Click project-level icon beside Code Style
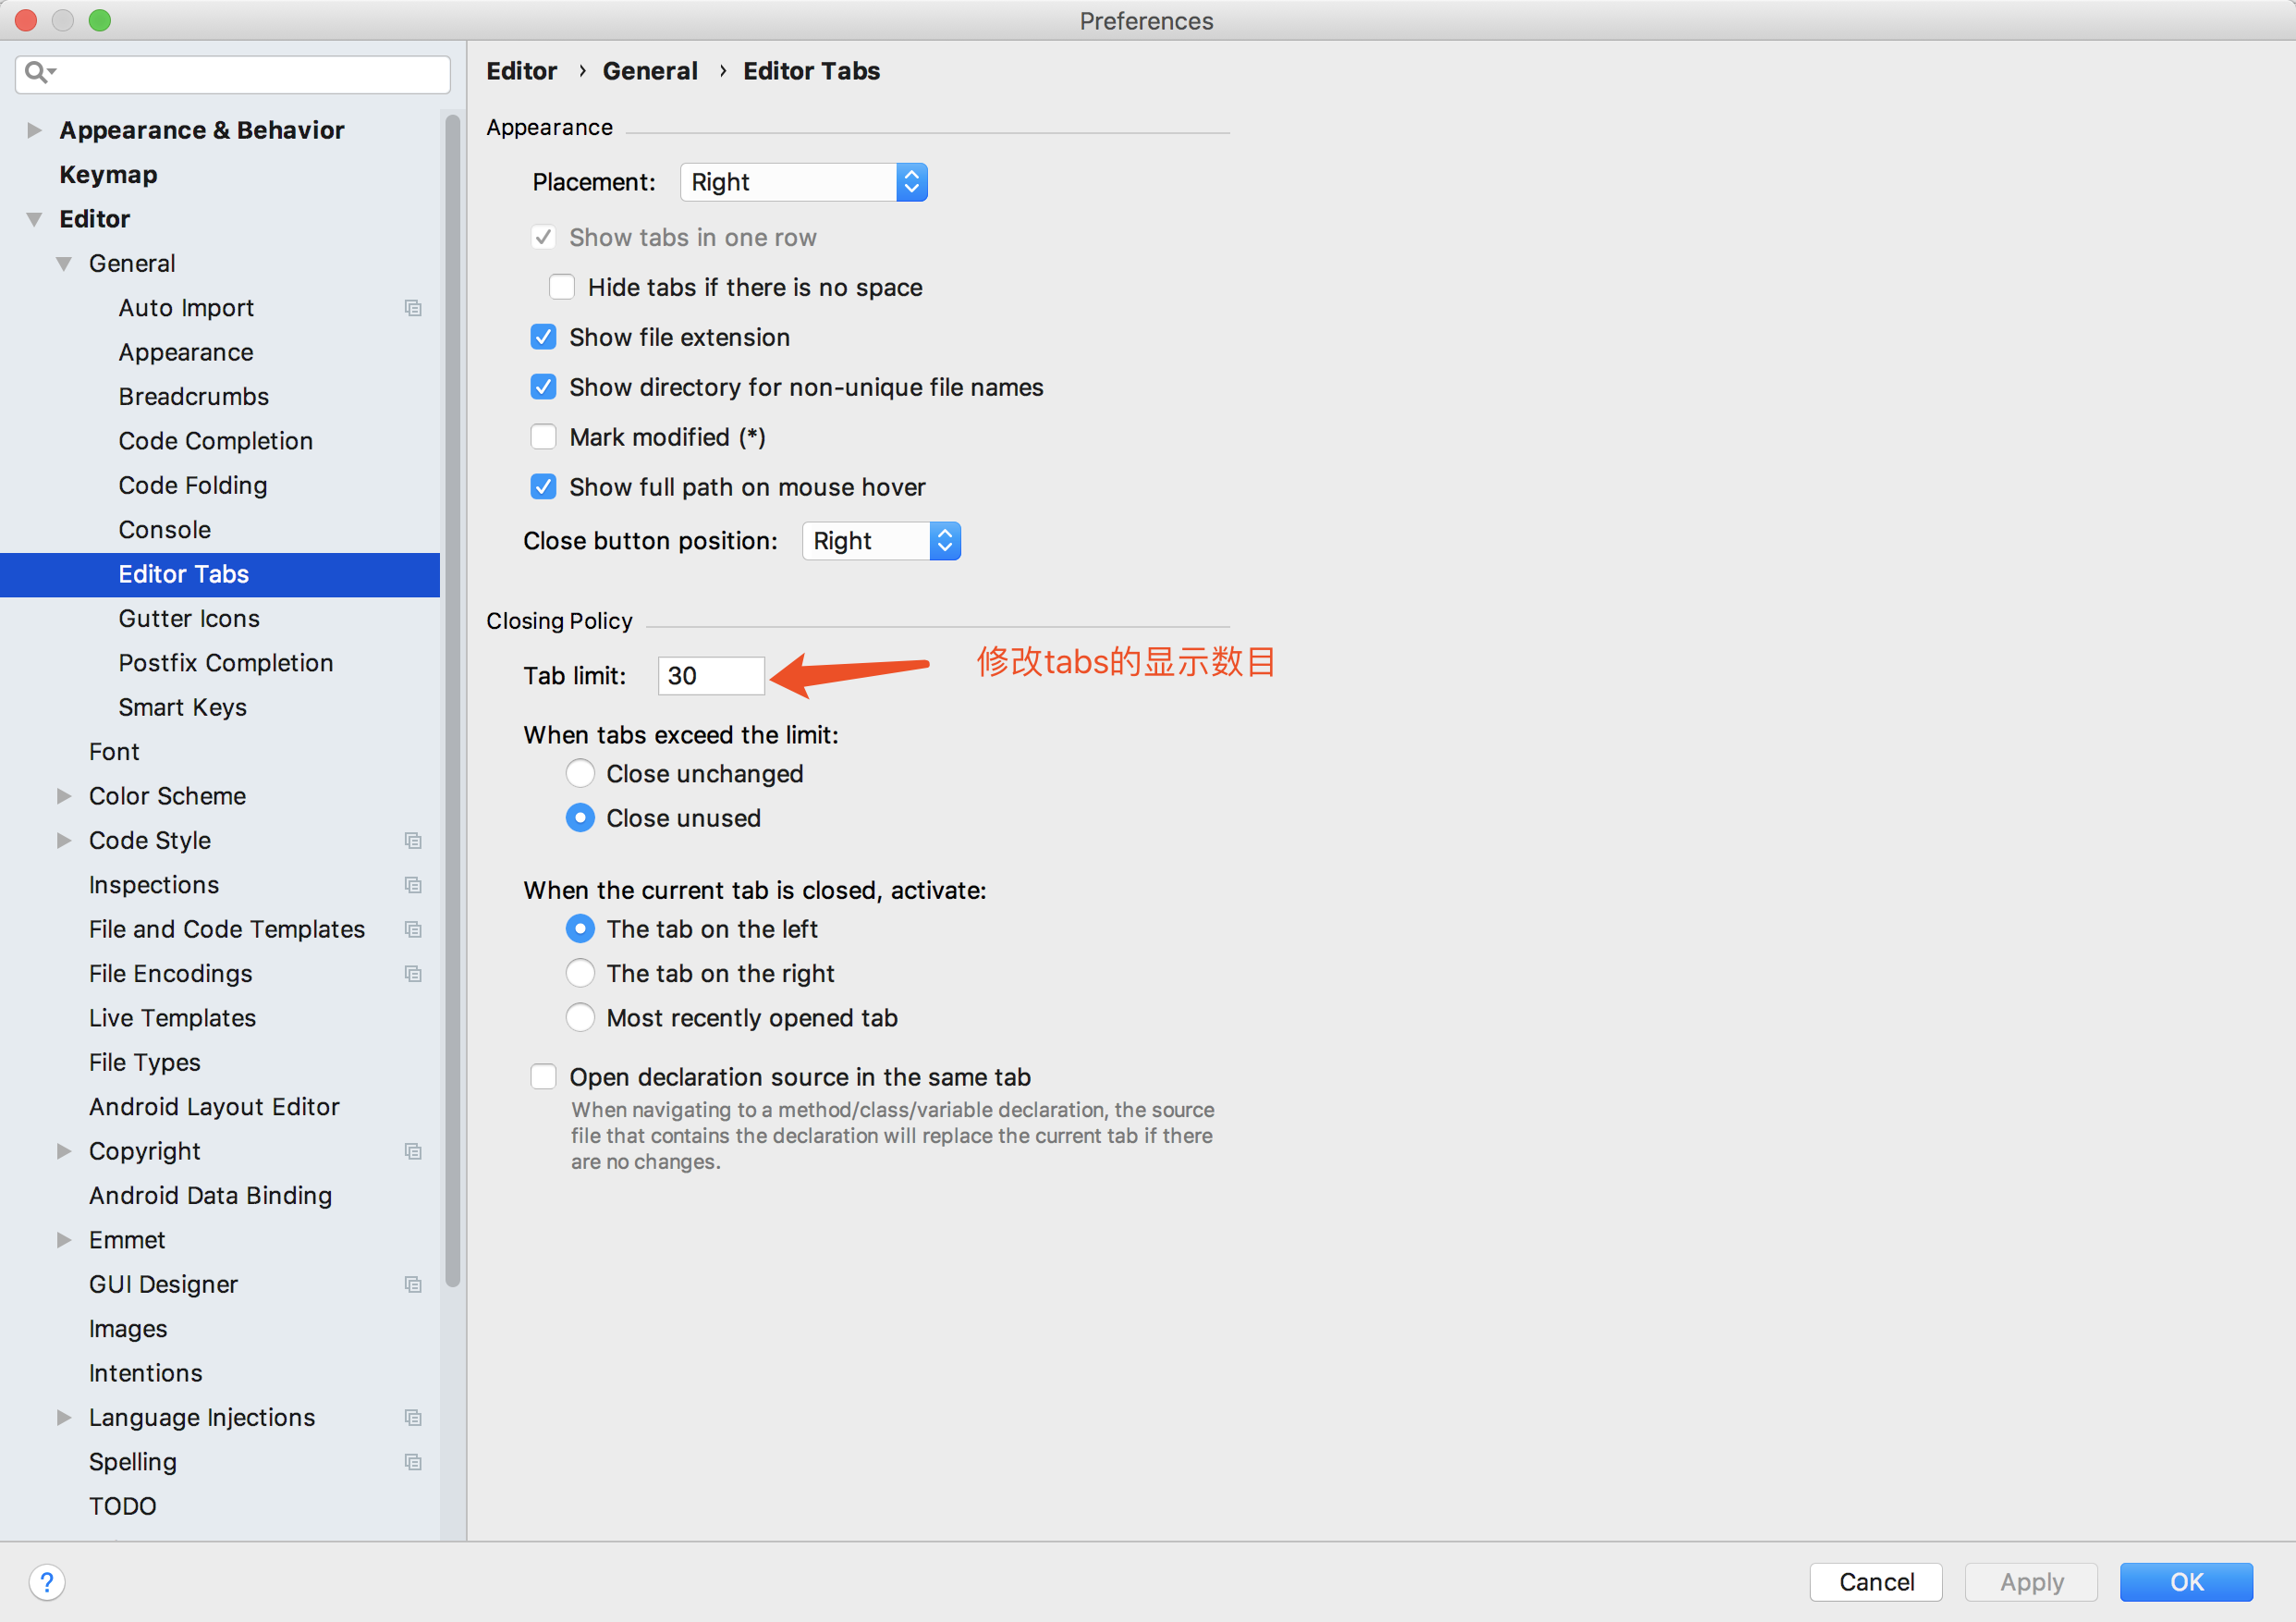Screen dimensions: 2296x1622 click(x=413, y=841)
